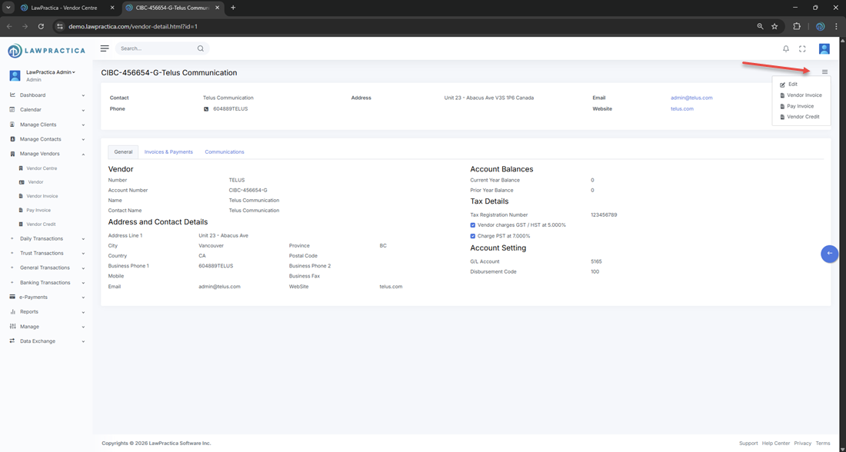This screenshot has width=846, height=452.
Task: Select Pay Invoice from the dropdown menu
Action: pyautogui.click(x=800, y=106)
